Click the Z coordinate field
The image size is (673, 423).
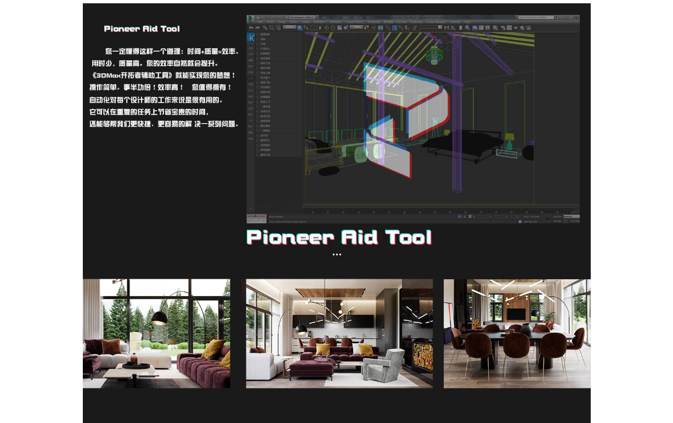coord(514,217)
